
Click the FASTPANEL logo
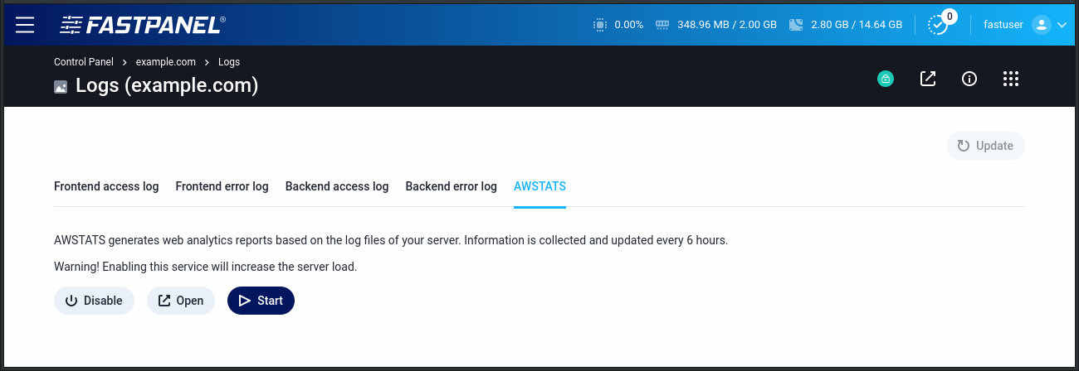143,25
